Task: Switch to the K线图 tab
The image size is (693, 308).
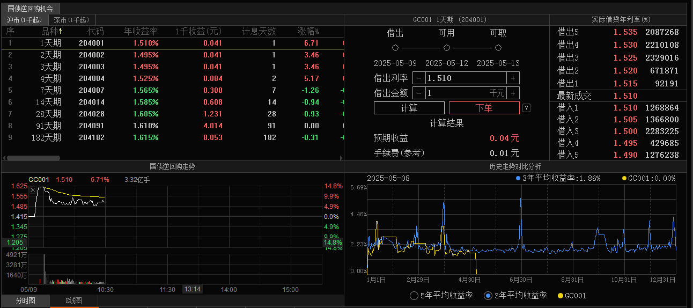Action: 73,300
